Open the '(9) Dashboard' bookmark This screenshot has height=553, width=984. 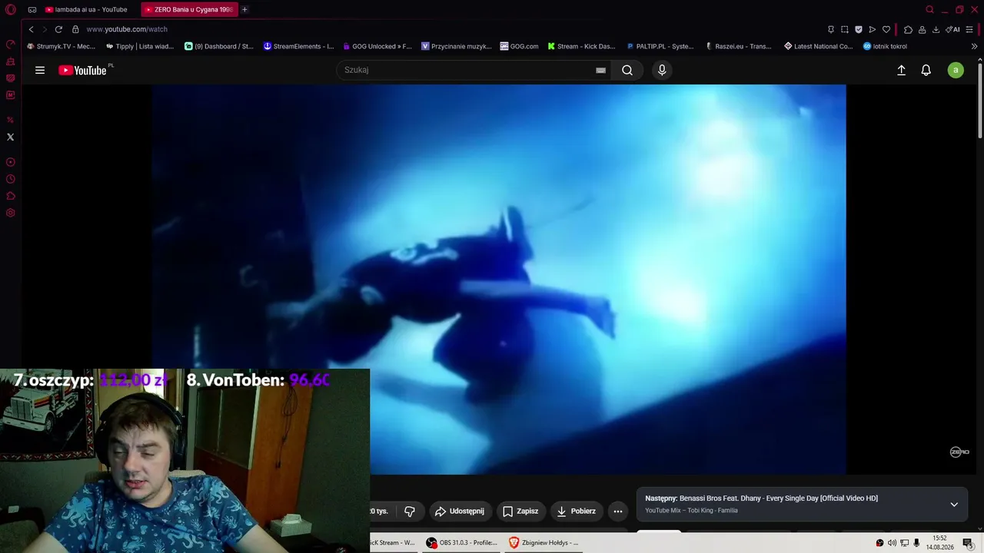(219, 46)
